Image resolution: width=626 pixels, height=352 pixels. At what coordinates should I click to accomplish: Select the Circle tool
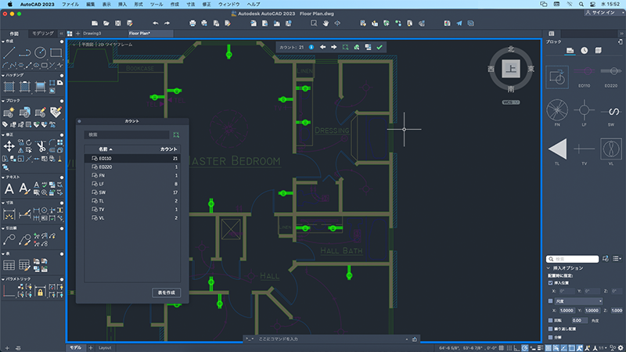(x=40, y=52)
